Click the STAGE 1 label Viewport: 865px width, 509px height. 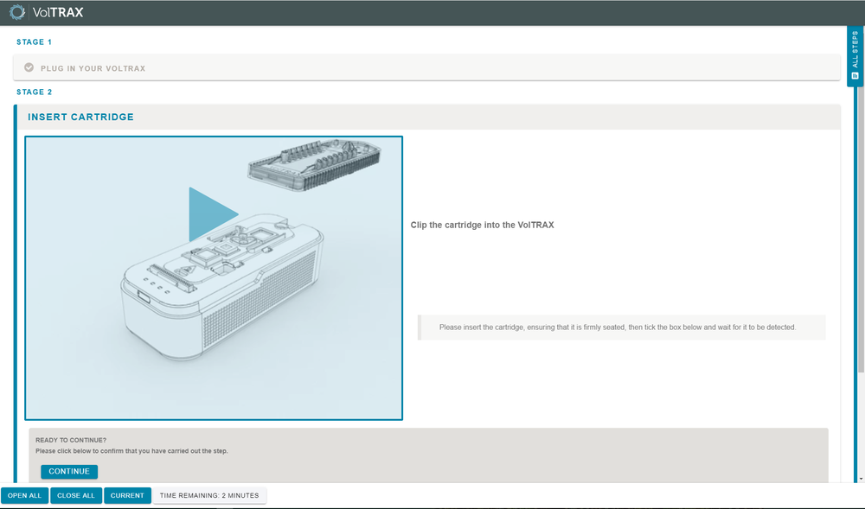35,41
